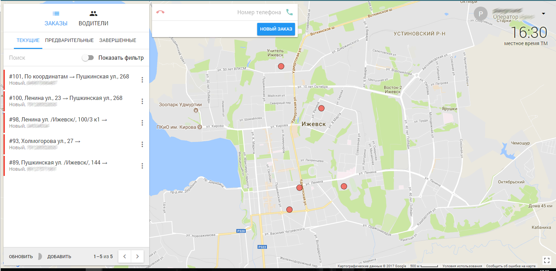This screenshot has height=271, width=556.
Task: Open three-dot menu for order #89
Action: point(142,166)
